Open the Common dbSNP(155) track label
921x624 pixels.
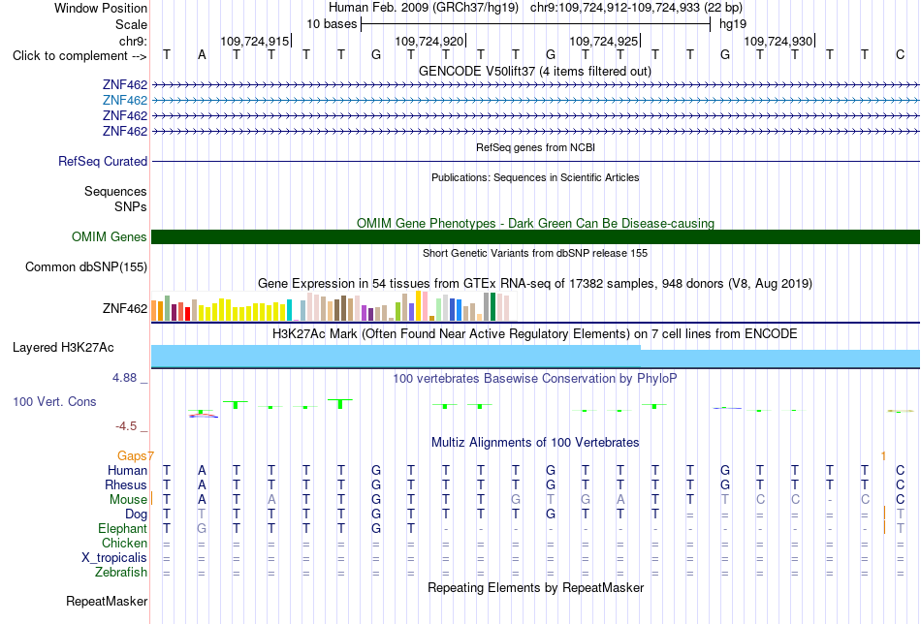85,267
